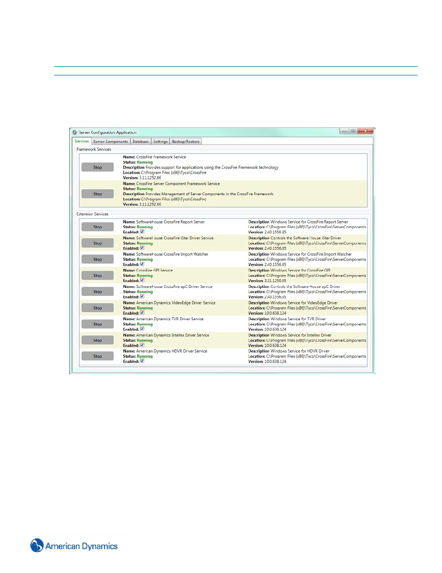This screenshot has height=573, width=442.
Task: Open the Server Components tab
Action: coord(111,141)
